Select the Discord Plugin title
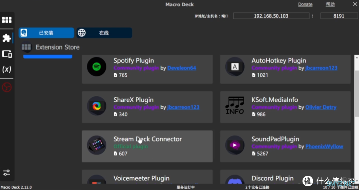359x190 pixels. pos(273,178)
